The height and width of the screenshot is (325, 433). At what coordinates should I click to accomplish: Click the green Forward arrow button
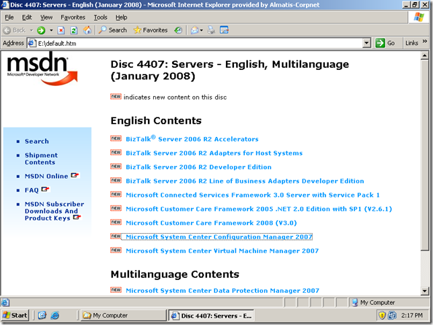41,30
